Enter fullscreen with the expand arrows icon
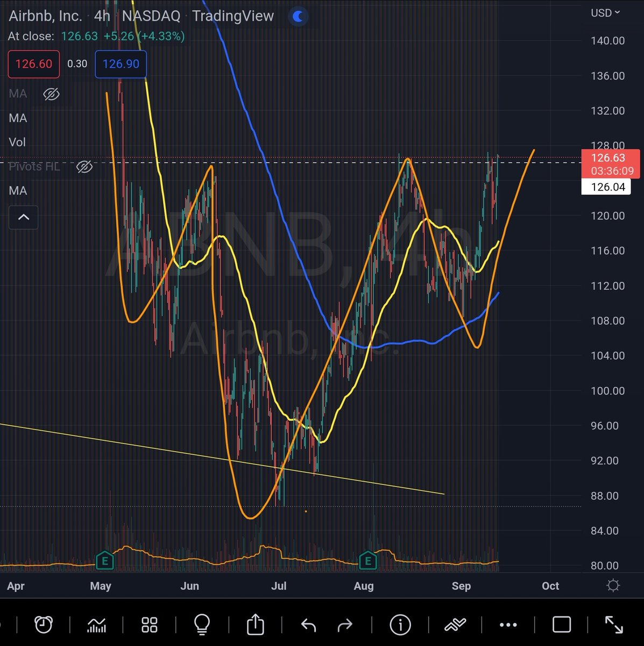644x646 pixels. (x=614, y=624)
